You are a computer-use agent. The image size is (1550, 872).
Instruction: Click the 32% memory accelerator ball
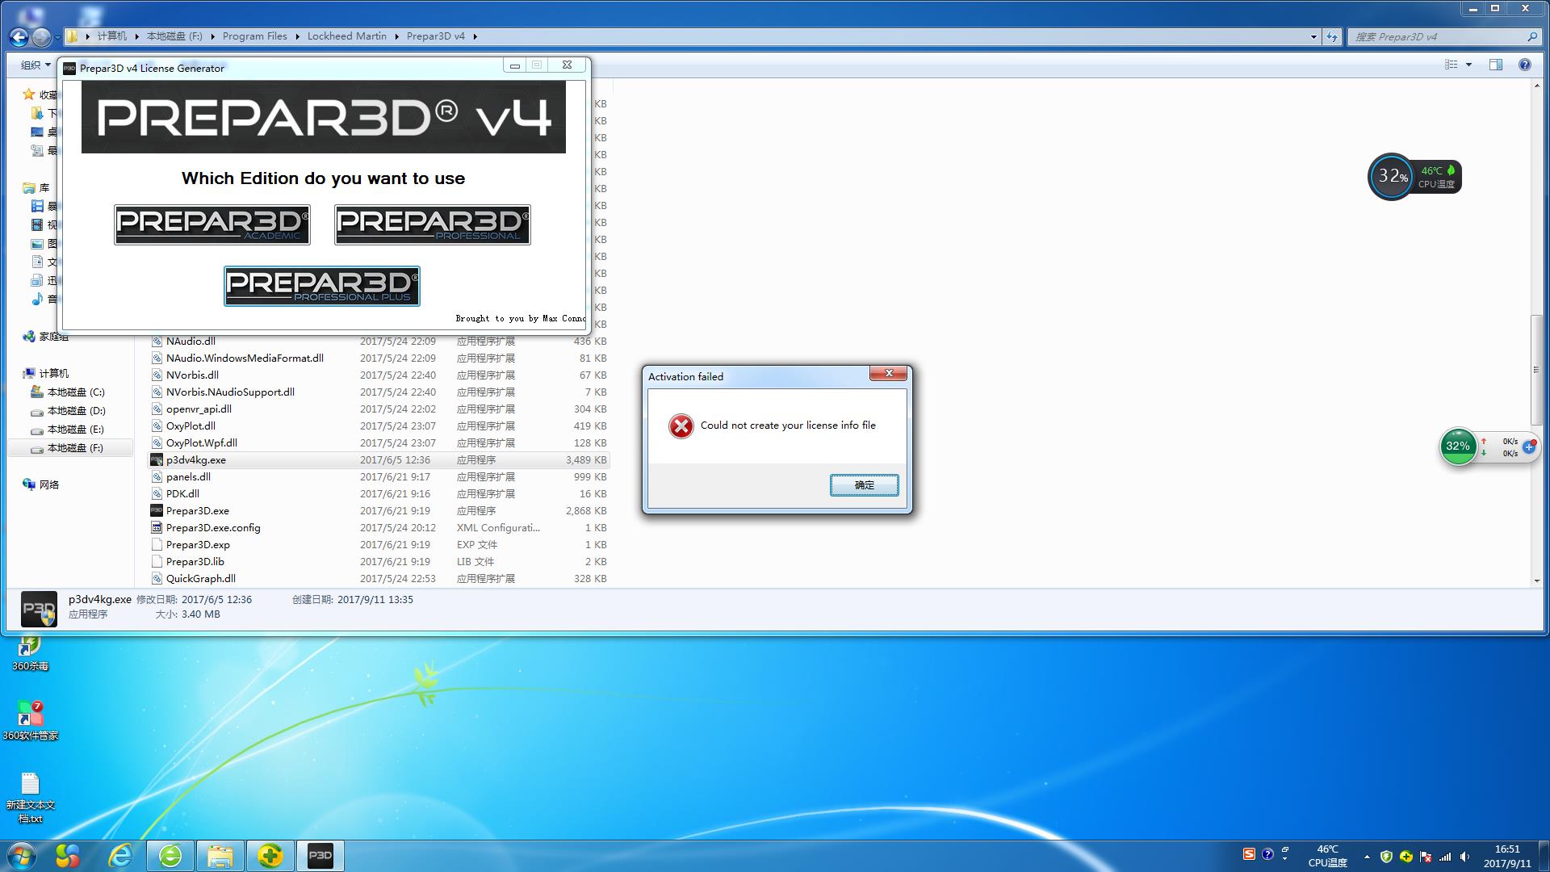click(1458, 446)
